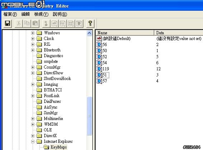Click the Copy toolbar icon
Viewport: 203px width, 150px height.
[x=27, y=24]
